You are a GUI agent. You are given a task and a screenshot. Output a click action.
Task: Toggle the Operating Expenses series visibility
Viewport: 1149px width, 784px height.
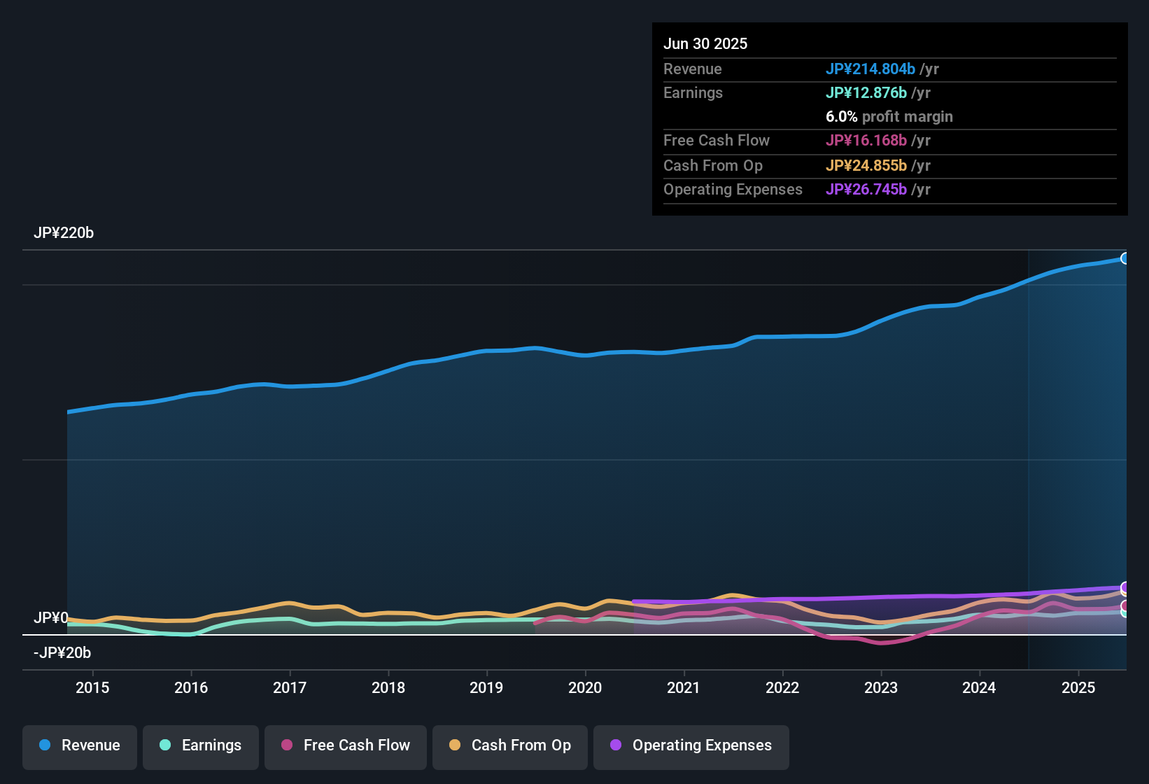click(x=691, y=745)
